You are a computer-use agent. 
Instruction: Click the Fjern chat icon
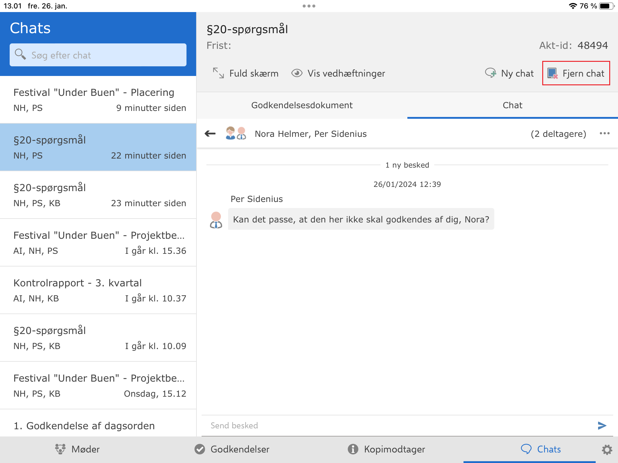pyautogui.click(x=553, y=73)
